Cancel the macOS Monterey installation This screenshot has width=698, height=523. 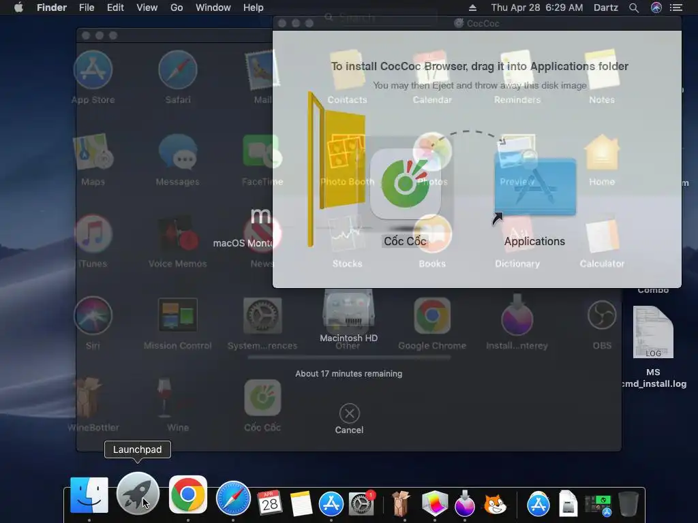[350, 419]
